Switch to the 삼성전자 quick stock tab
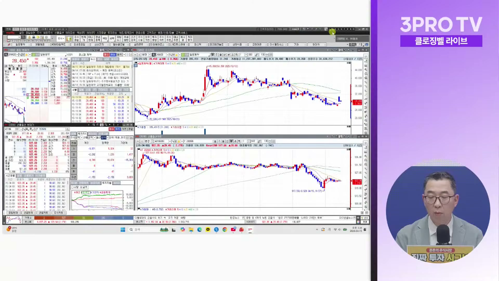 point(99,44)
